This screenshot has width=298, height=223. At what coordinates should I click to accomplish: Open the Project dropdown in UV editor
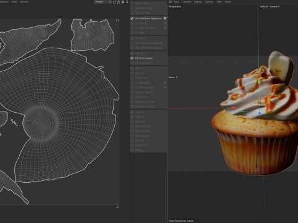click(x=103, y=2)
